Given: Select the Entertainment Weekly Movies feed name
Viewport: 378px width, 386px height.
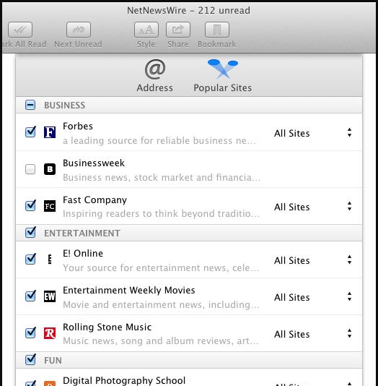Looking at the screenshot, I should point(129,291).
